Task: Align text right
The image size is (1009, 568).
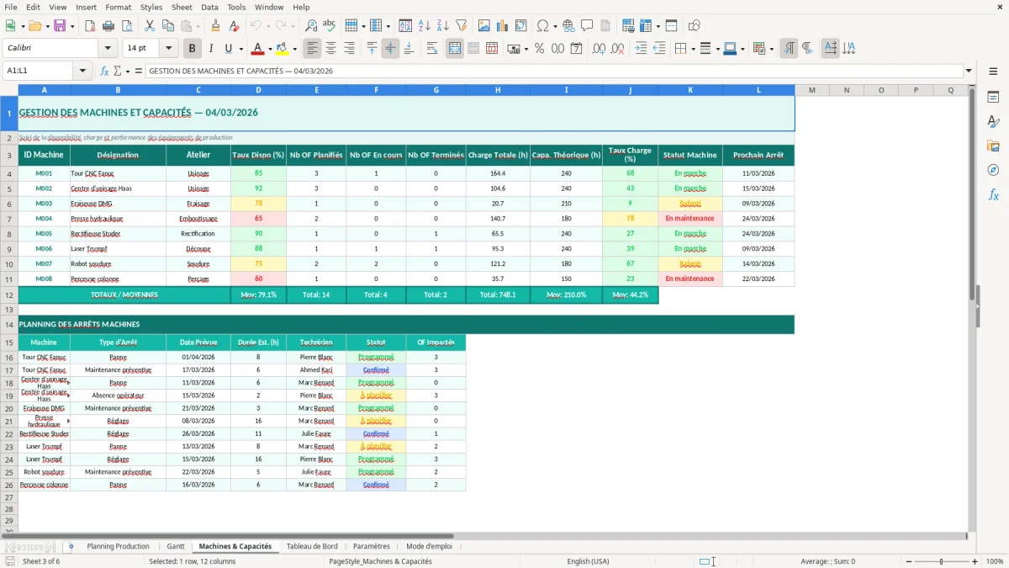Action: [349, 49]
